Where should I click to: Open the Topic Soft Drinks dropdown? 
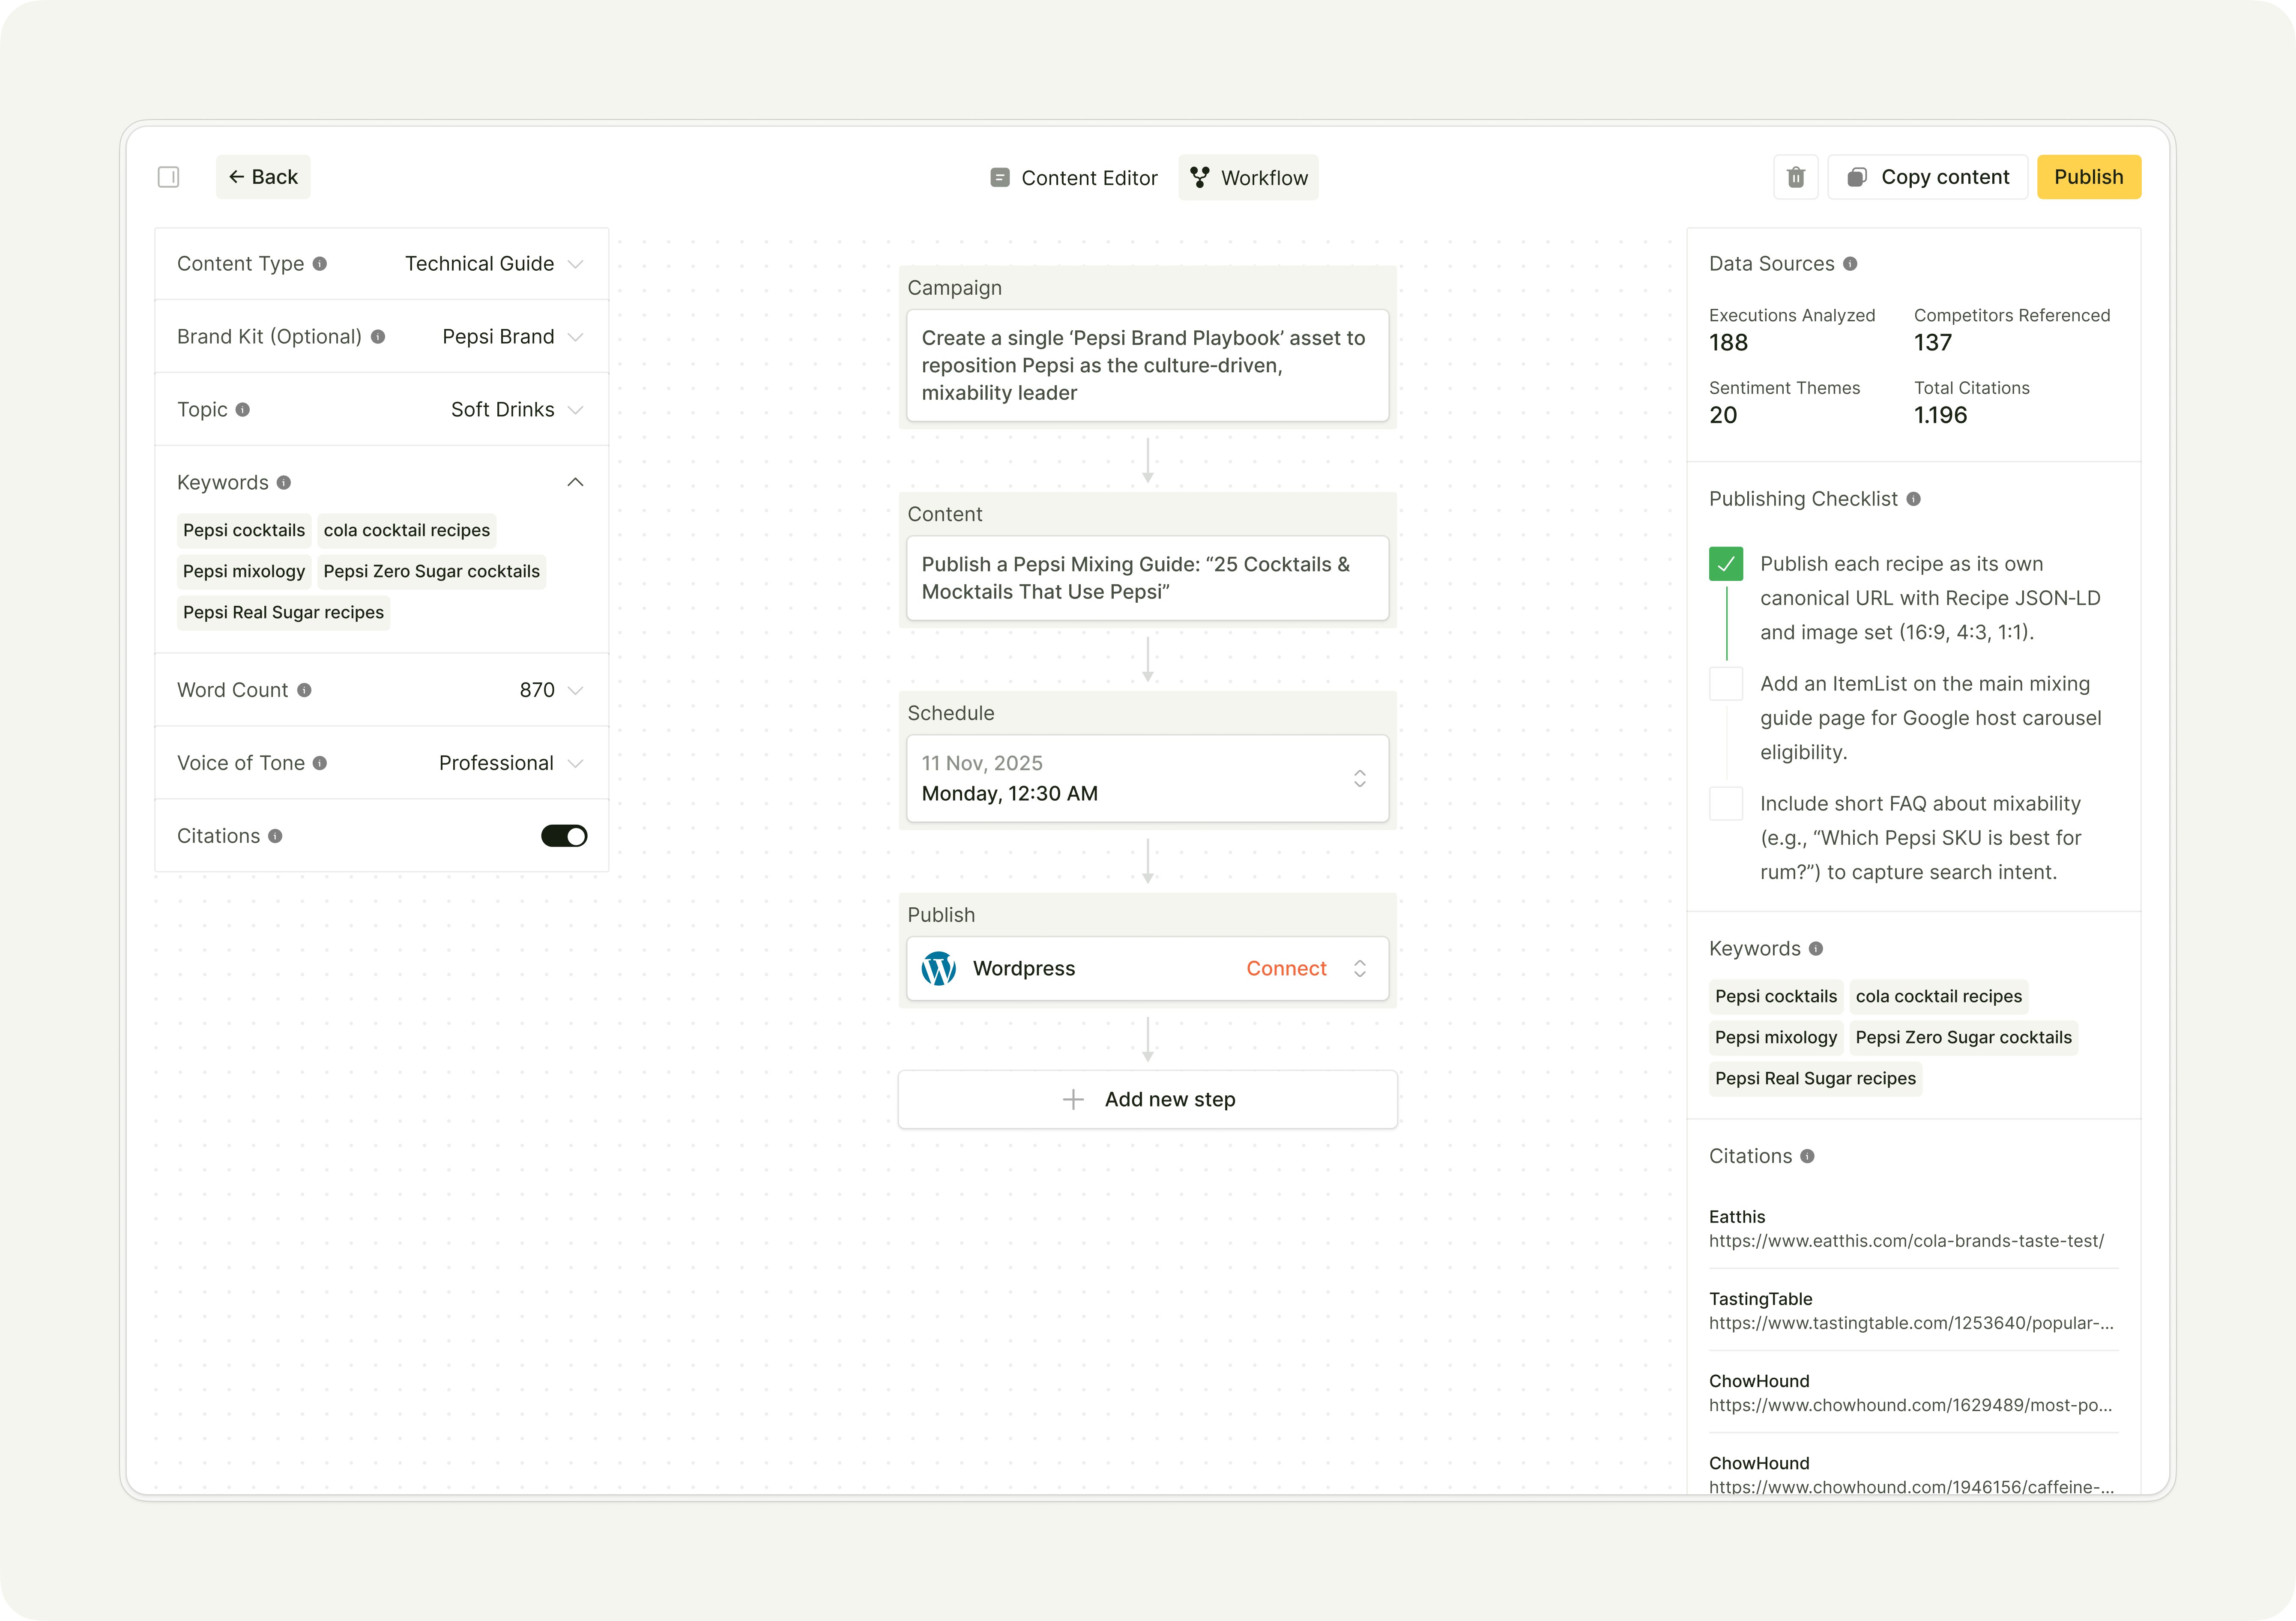(517, 410)
